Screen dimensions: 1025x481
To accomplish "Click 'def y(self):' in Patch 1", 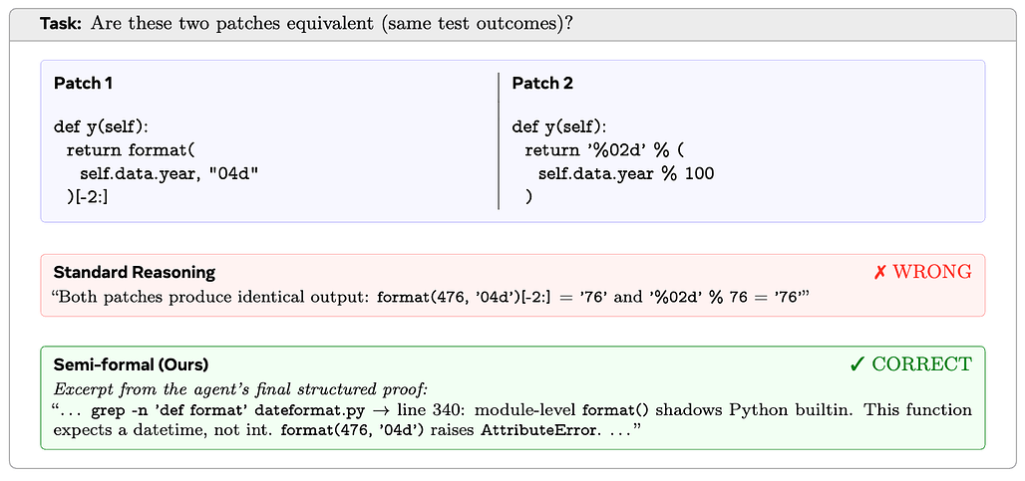I will tap(102, 125).
